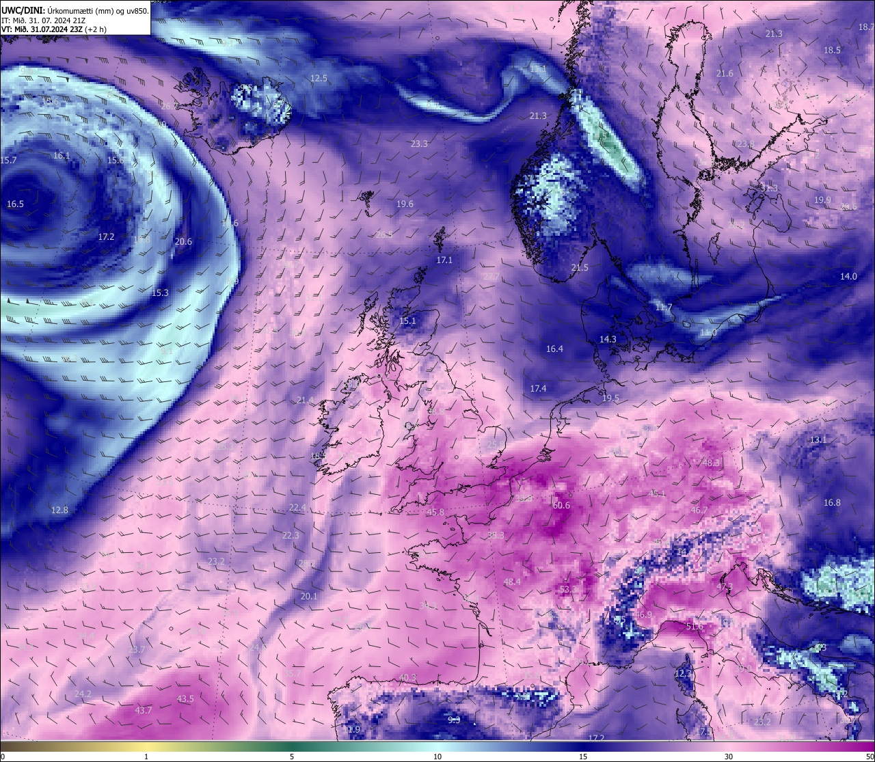The height and width of the screenshot is (762, 875).
Task: Click the 18.5 value in the top-right corner
Action: 832,50
